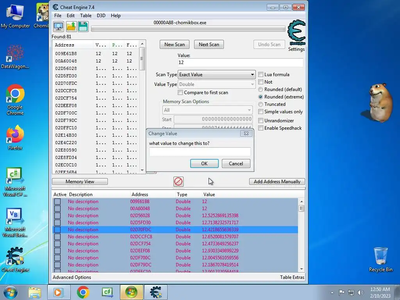The image size is (400, 300).
Task: Open the Table menu
Action: click(x=86, y=16)
